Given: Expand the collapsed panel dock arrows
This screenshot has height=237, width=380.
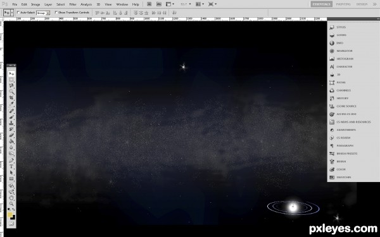Looking at the screenshot, I should [378, 18].
